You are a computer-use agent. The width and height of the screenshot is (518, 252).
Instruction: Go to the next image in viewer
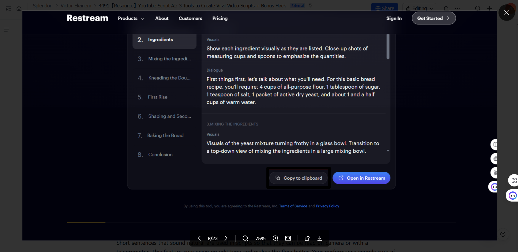click(x=226, y=238)
